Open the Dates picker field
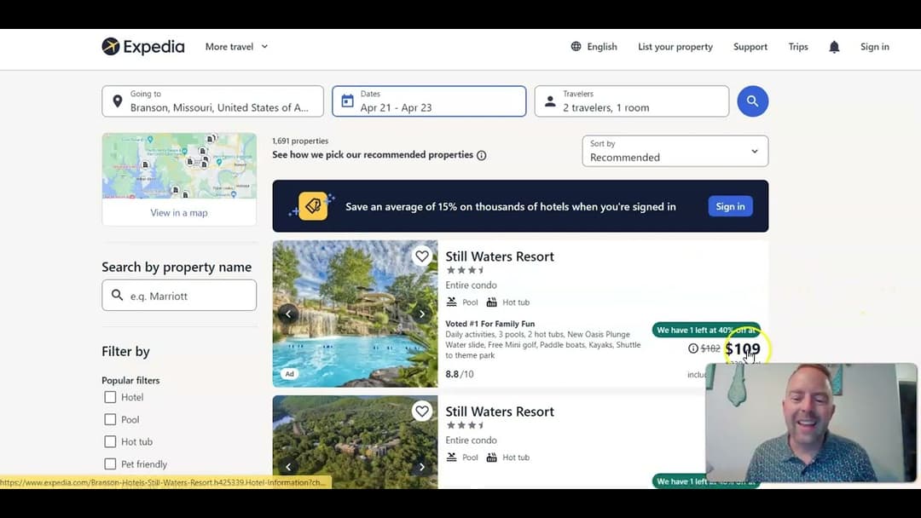 pos(429,101)
